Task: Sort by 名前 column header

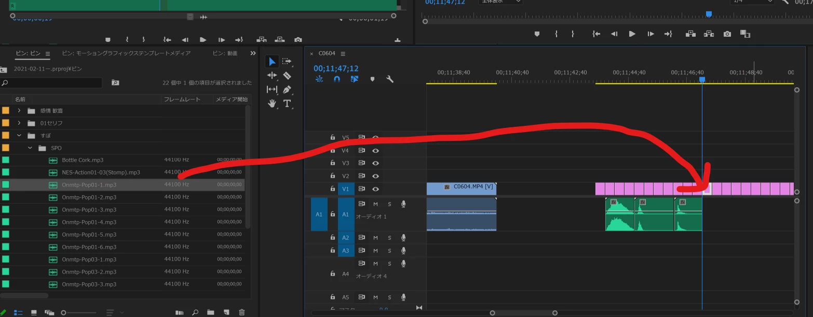Action: pos(20,99)
